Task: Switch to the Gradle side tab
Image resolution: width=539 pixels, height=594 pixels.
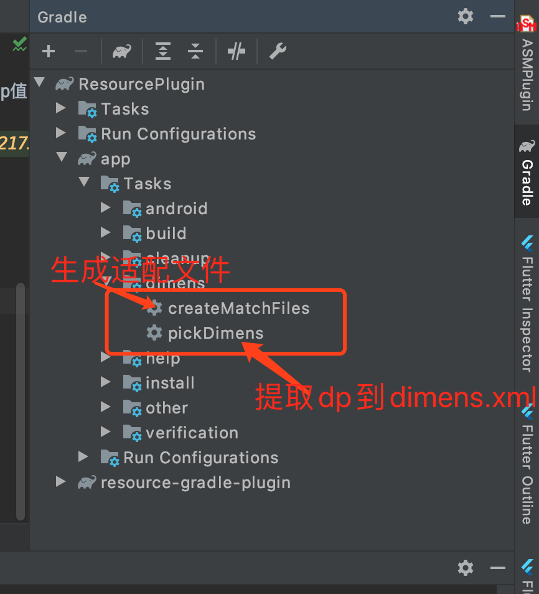Action: (x=527, y=172)
